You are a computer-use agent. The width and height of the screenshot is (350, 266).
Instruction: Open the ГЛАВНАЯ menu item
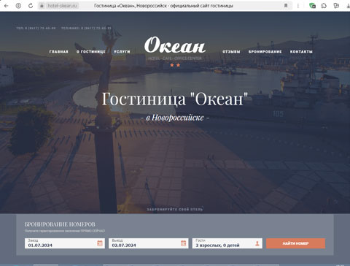pos(59,52)
